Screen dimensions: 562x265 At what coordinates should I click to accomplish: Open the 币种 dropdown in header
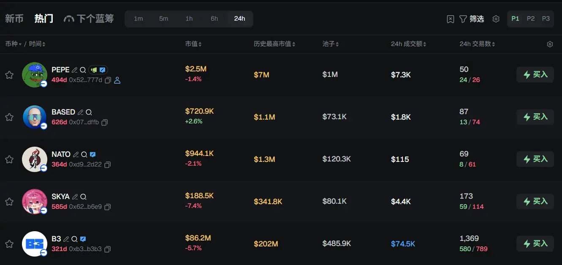click(14, 44)
